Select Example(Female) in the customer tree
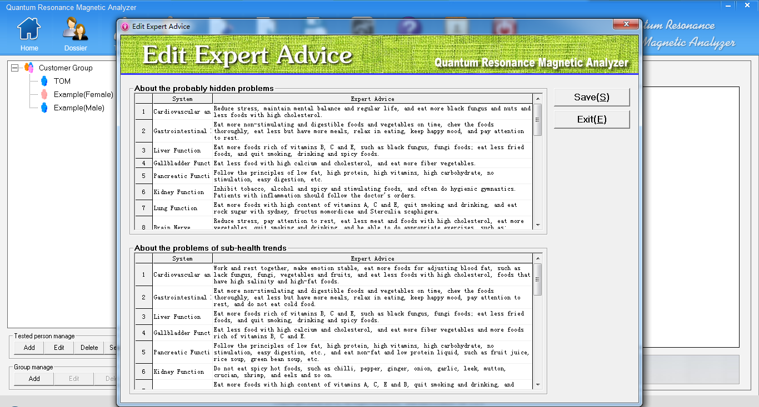 [x=83, y=94]
